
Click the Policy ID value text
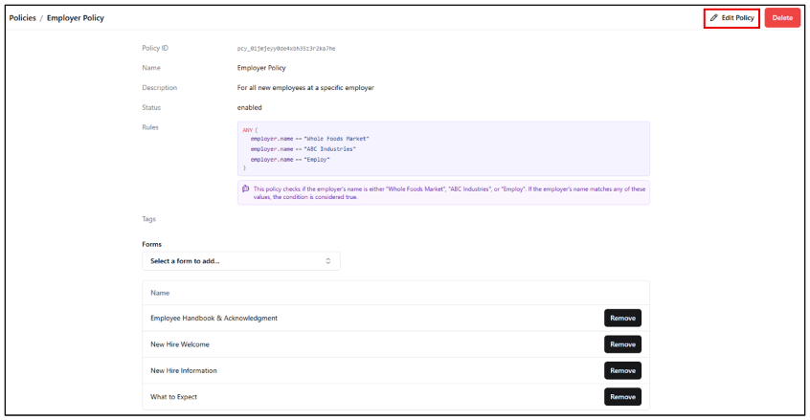286,48
